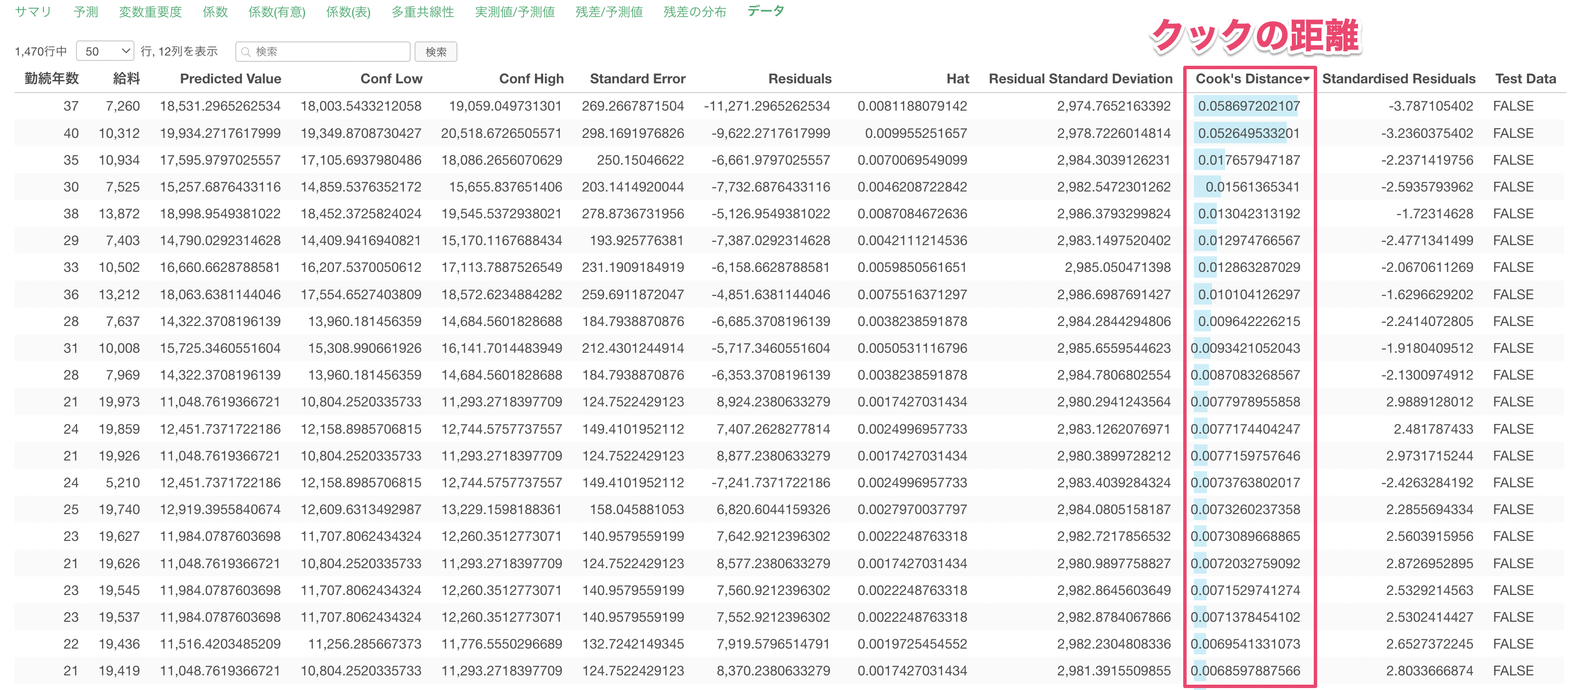Click the Residuals column header
Screen dimensions: 1588x690
pyautogui.click(x=799, y=78)
